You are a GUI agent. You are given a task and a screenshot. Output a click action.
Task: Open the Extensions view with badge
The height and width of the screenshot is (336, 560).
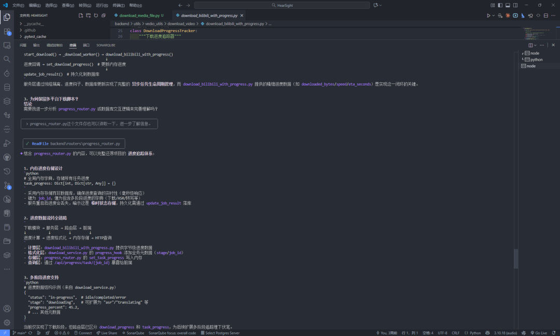[7, 32]
